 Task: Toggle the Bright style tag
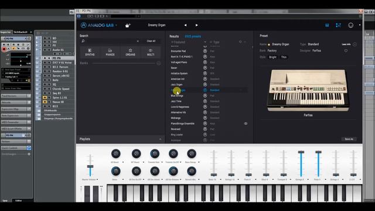pos(272,57)
